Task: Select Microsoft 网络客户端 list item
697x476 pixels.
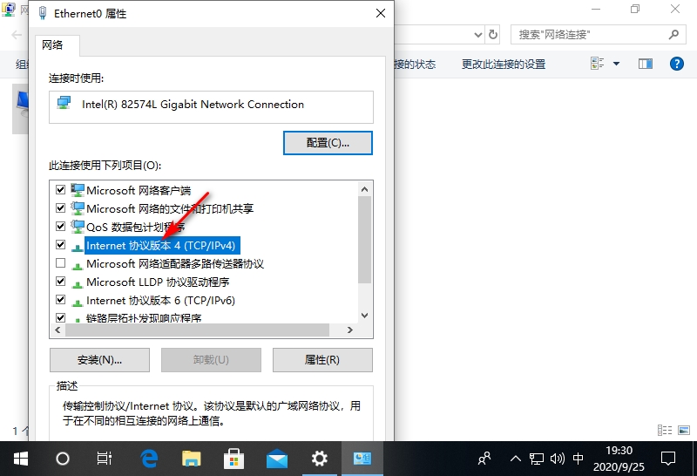Action: pyautogui.click(x=139, y=190)
